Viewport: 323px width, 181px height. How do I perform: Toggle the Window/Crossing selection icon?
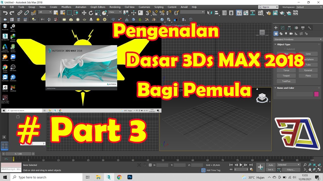pyautogui.click(x=76, y=13)
